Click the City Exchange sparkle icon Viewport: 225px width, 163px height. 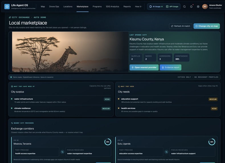point(10,17)
